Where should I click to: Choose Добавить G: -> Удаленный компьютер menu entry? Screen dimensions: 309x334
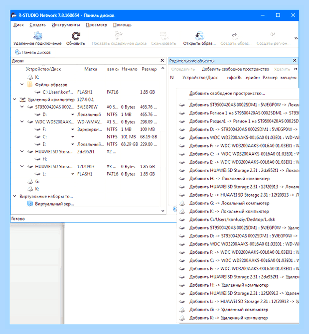pyautogui.click(x=238, y=310)
